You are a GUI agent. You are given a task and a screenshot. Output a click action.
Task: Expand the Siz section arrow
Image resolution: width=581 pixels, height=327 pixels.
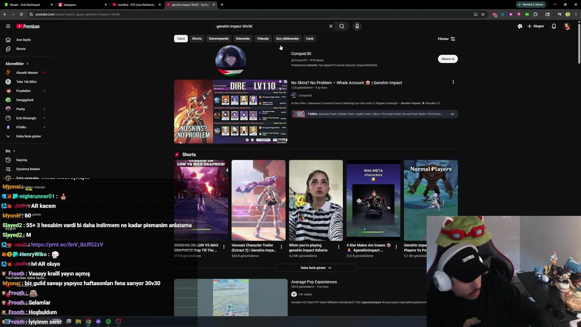pyautogui.click(x=14, y=151)
